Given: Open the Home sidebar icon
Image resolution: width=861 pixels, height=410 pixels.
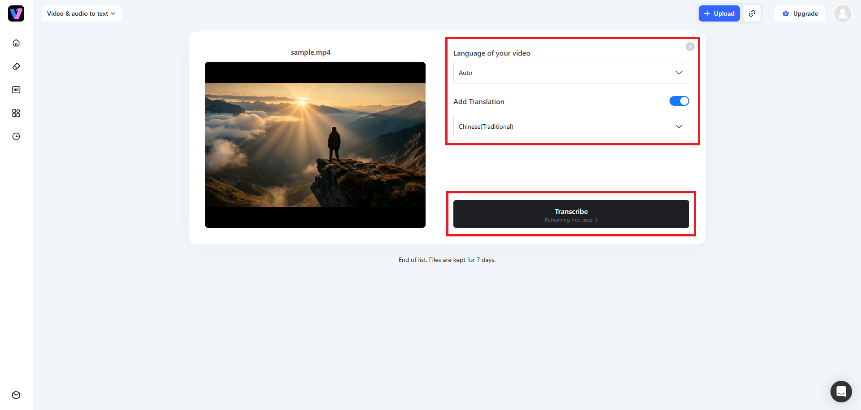Looking at the screenshot, I should pyautogui.click(x=16, y=43).
